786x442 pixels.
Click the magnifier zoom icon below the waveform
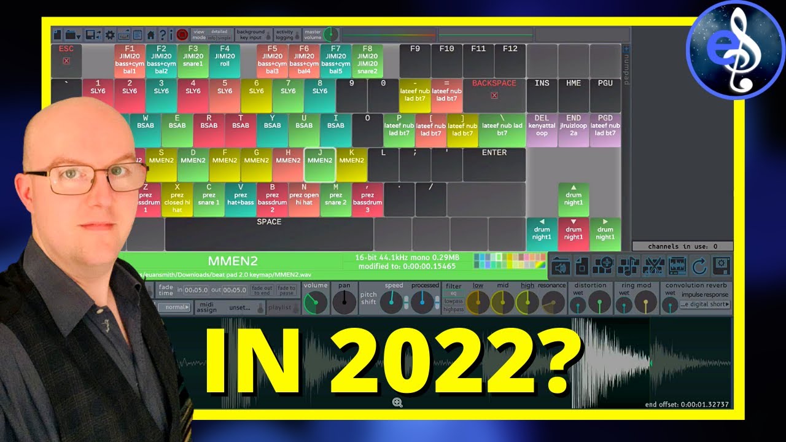(397, 403)
